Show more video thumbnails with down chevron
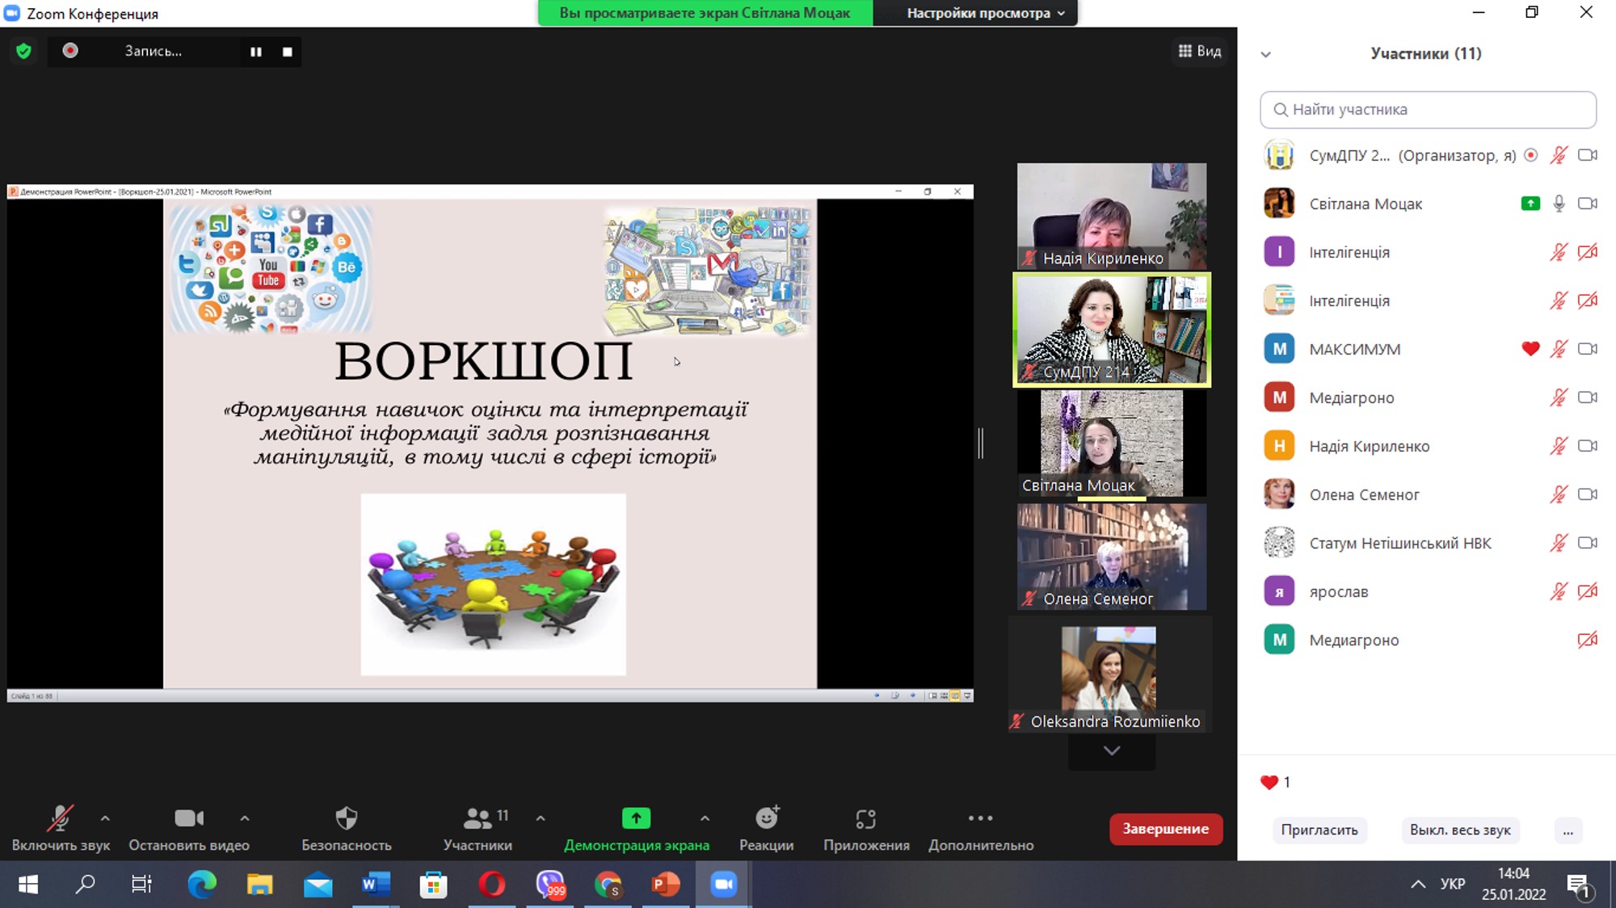This screenshot has height=908, width=1616. click(x=1112, y=750)
